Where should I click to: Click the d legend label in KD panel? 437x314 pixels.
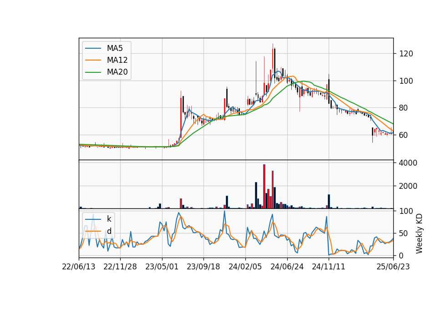[109, 231]
